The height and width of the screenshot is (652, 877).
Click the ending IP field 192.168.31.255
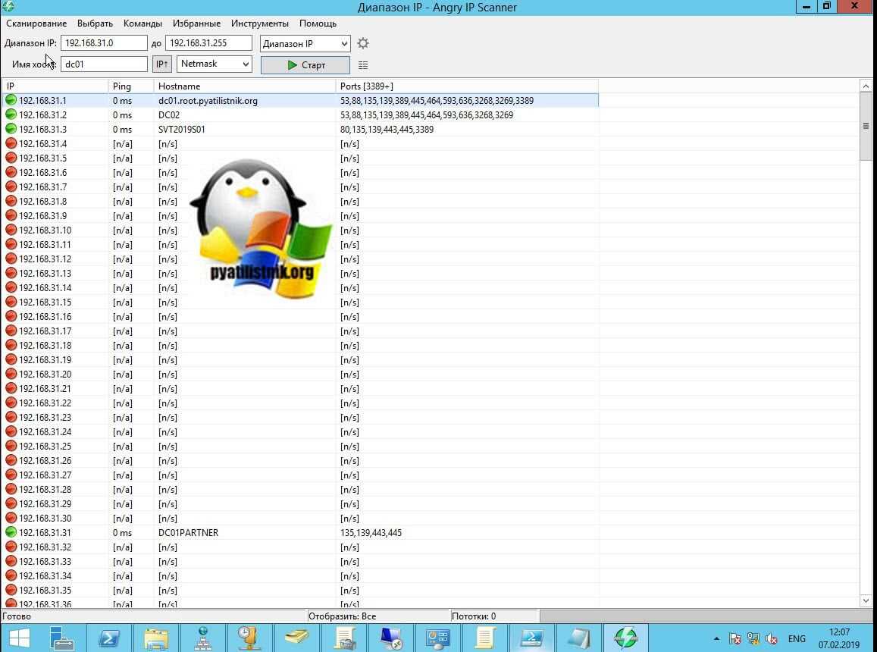click(x=208, y=43)
